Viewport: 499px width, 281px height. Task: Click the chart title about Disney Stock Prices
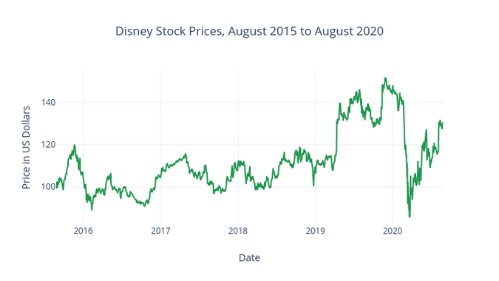click(x=249, y=31)
